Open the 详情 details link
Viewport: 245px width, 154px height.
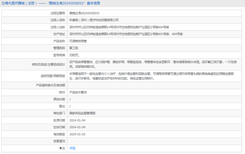pos(72,148)
